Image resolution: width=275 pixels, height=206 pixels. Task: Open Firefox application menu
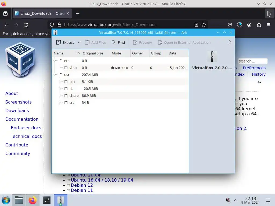(269, 25)
